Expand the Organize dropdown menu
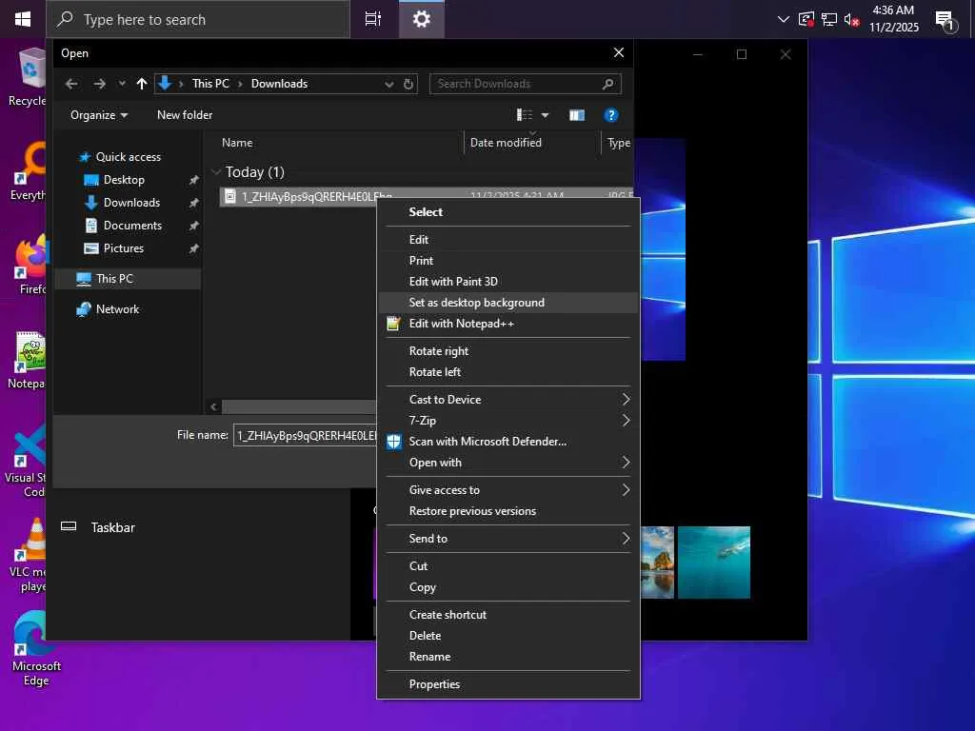The image size is (975, 731). coord(98,115)
